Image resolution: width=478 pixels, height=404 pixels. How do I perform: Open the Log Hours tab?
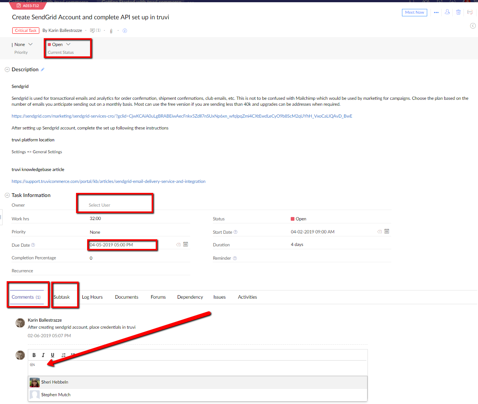click(92, 297)
